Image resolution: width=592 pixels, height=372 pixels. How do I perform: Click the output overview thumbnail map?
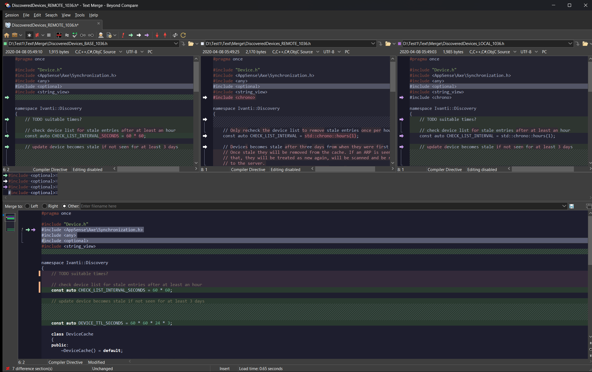coord(10,223)
